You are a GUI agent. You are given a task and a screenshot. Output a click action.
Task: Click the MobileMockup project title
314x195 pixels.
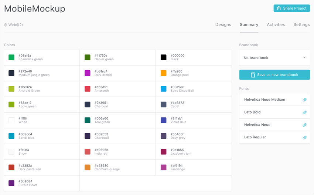[x=35, y=9]
